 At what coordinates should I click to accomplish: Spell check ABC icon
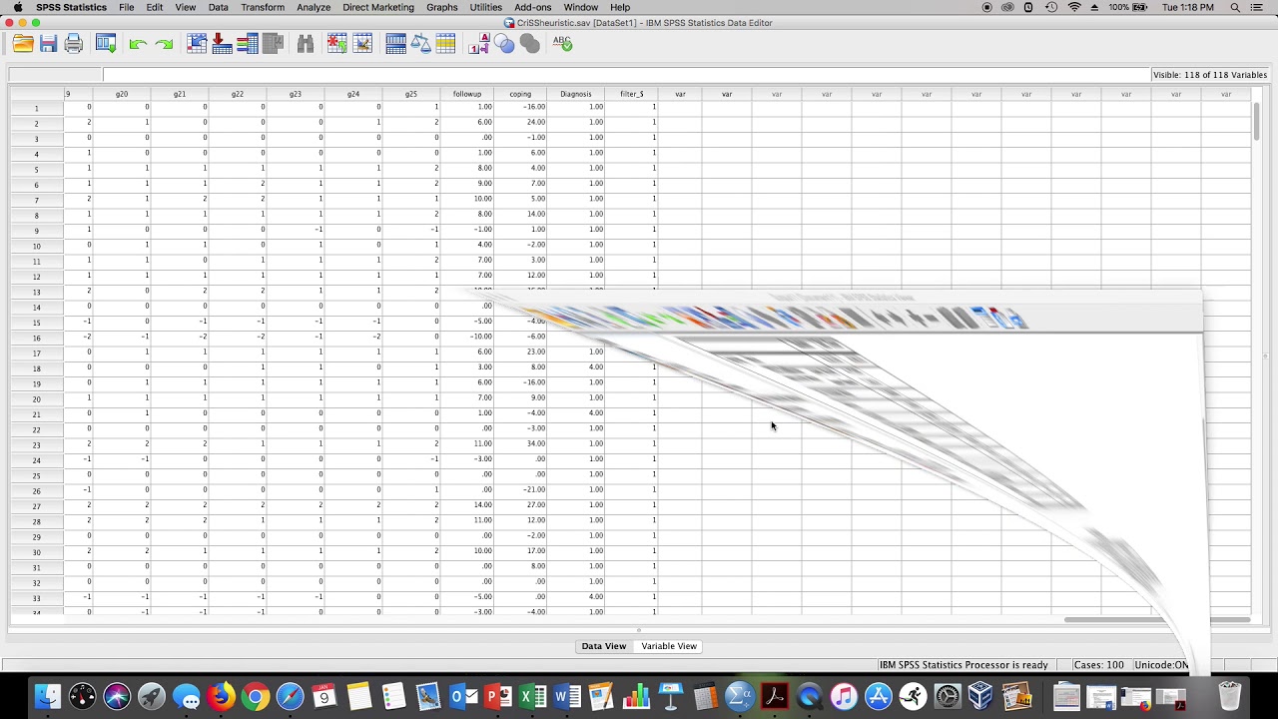coord(562,43)
